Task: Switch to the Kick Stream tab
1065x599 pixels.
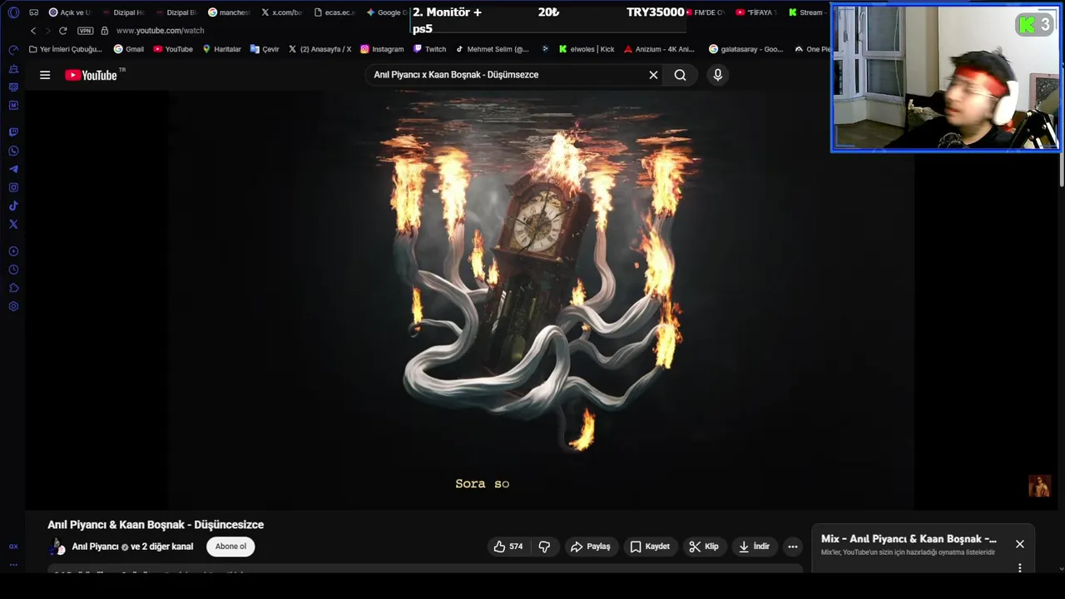Action: coord(806,12)
